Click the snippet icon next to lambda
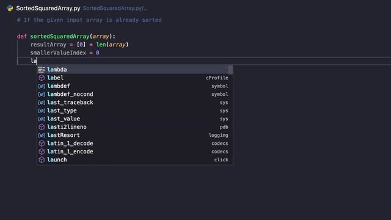 [x=42, y=70]
